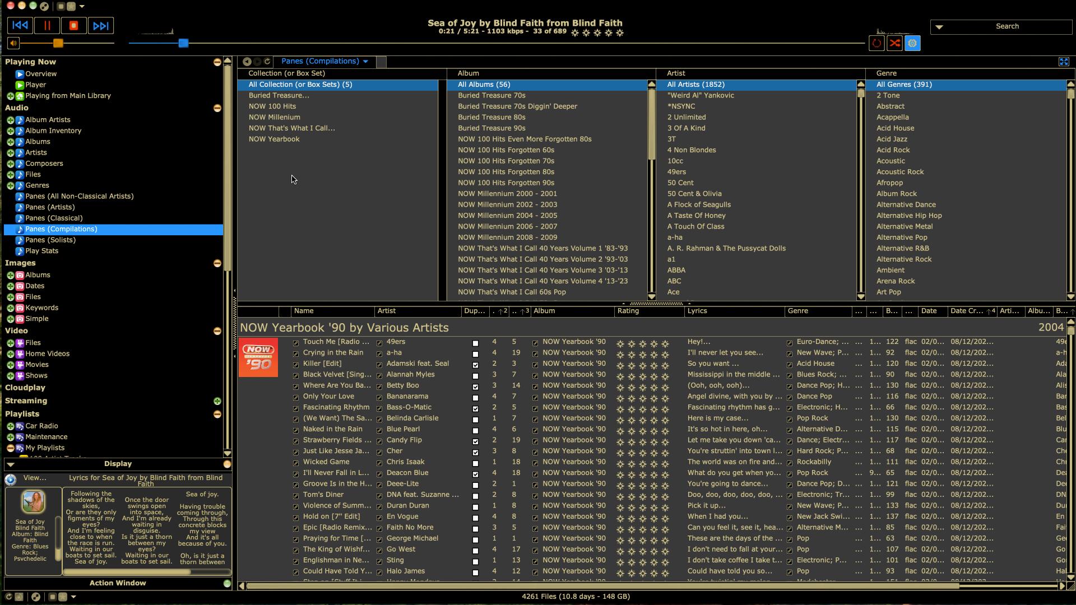Click the green Player icon
Viewport: 1076px width, 605px height.
click(20, 85)
